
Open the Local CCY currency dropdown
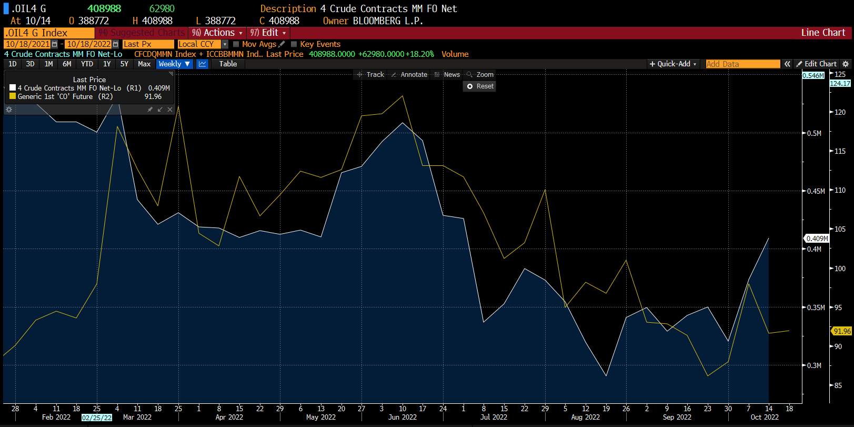pyautogui.click(x=225, y=44)
